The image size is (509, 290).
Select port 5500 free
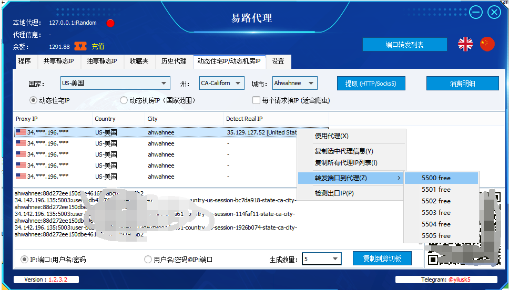442,178
